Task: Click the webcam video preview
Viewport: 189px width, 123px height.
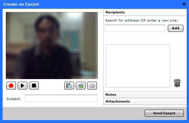Action: 52,46
